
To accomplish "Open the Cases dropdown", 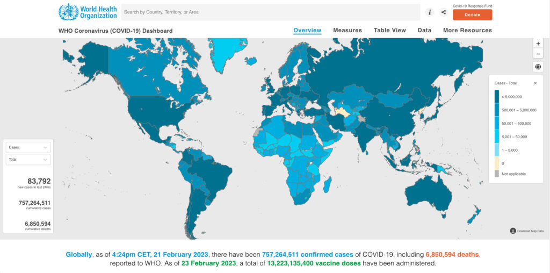I will pyautogui.click(x=28, y=147).
